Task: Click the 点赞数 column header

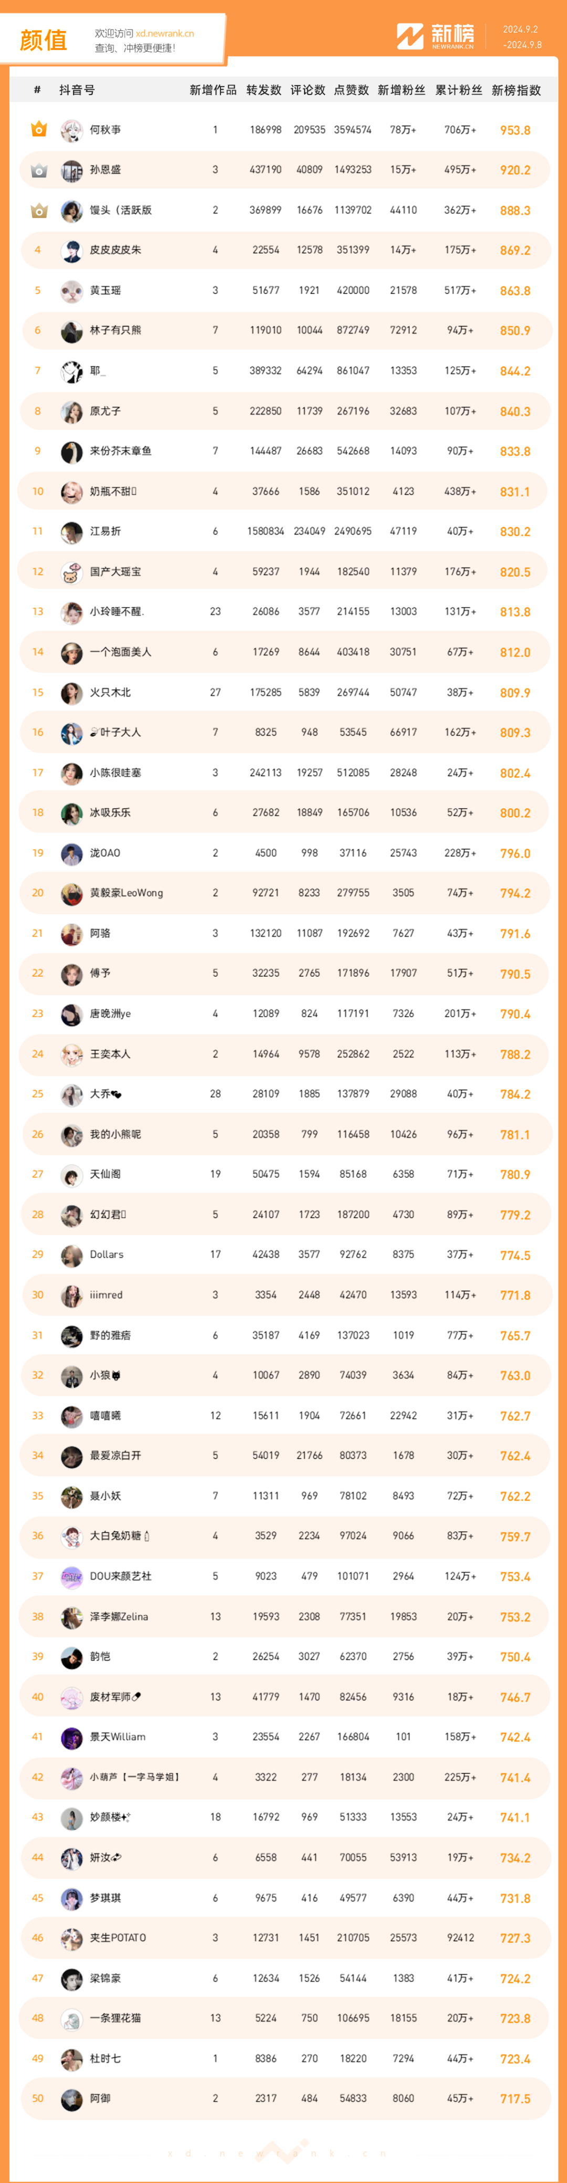Action: point(351,90)
